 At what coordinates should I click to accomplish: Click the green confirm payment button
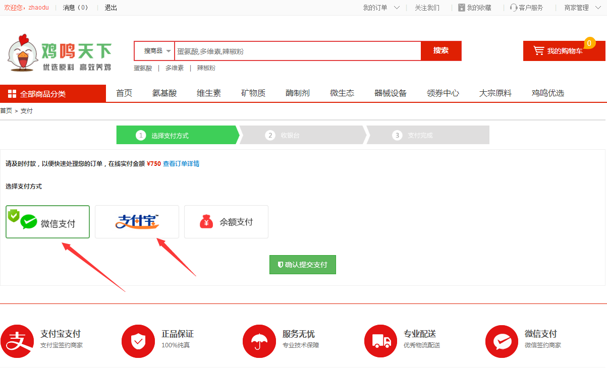click(302, 265)
